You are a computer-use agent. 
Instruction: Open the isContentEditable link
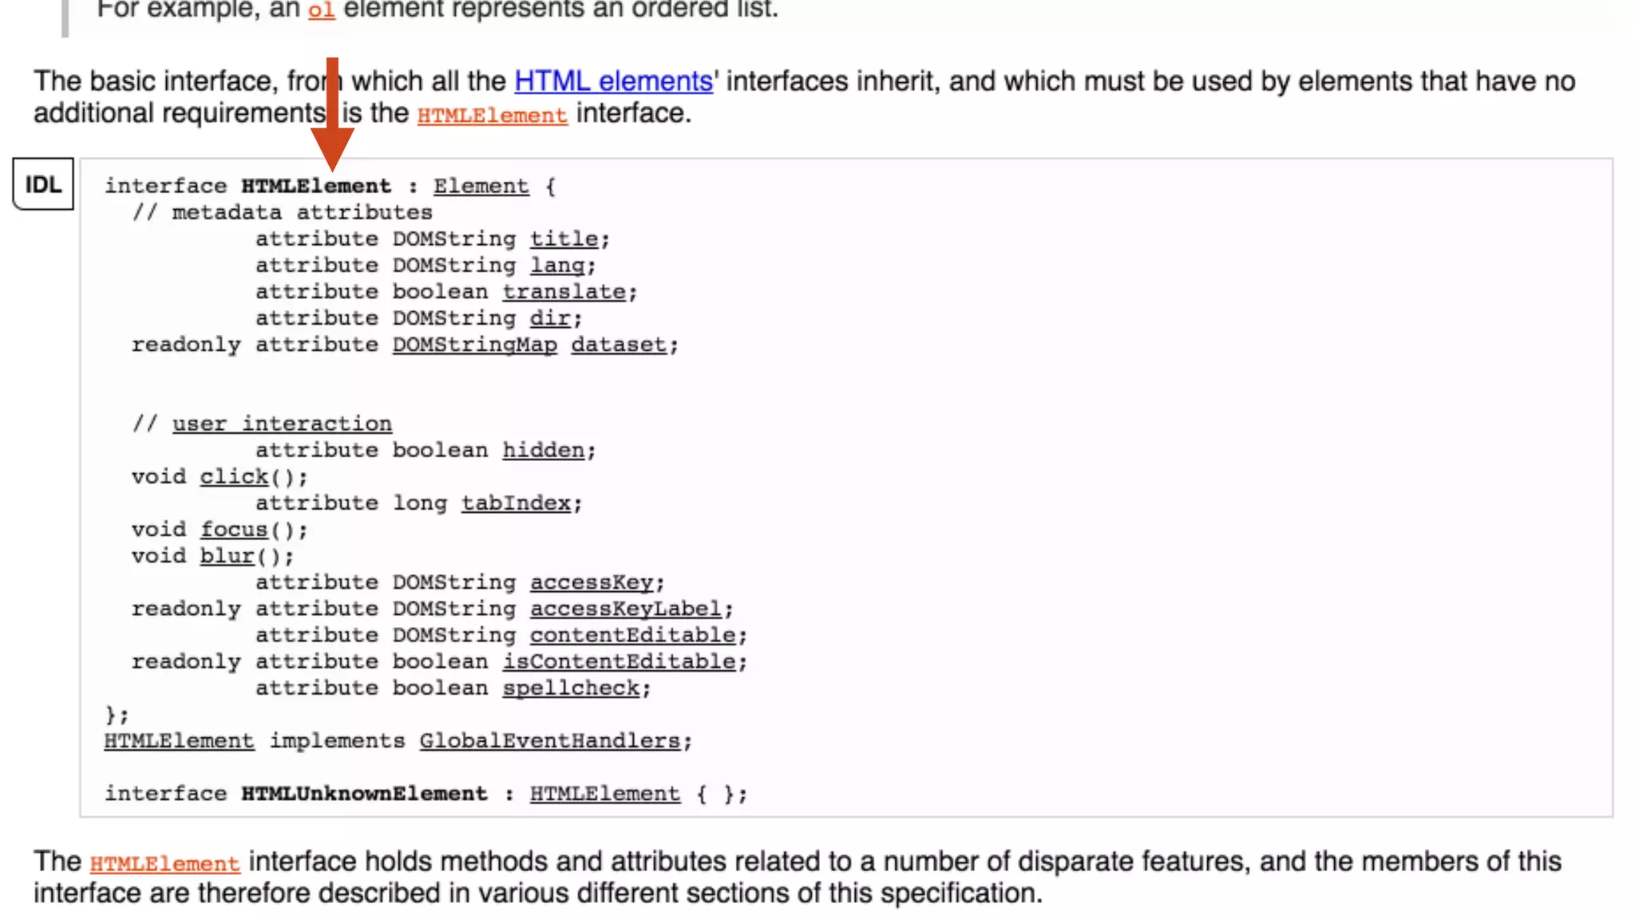(x=618, y=661)
